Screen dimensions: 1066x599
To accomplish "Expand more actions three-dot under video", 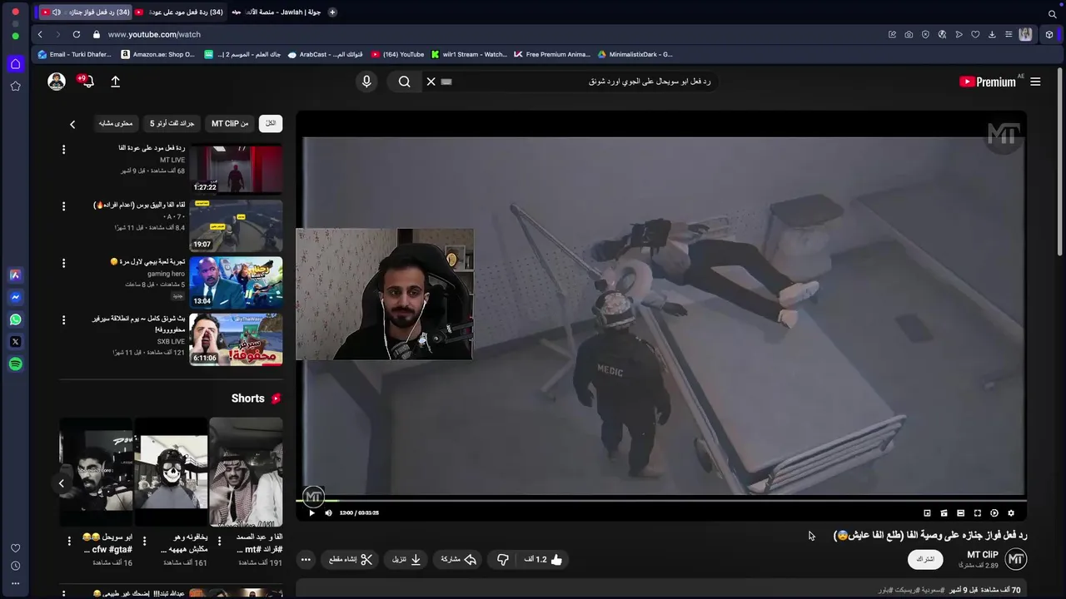I will point(306,559).
